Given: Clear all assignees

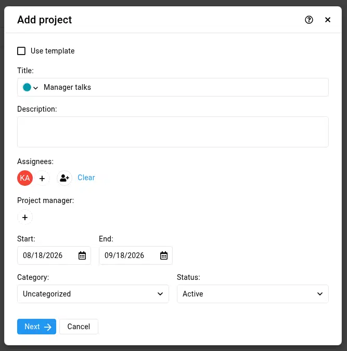Looking at the screenshot, I should click(x=86, y=178).
